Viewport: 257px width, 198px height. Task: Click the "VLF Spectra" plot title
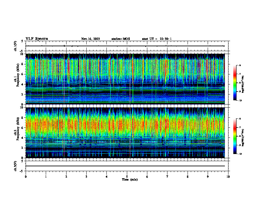click(37, 39)
